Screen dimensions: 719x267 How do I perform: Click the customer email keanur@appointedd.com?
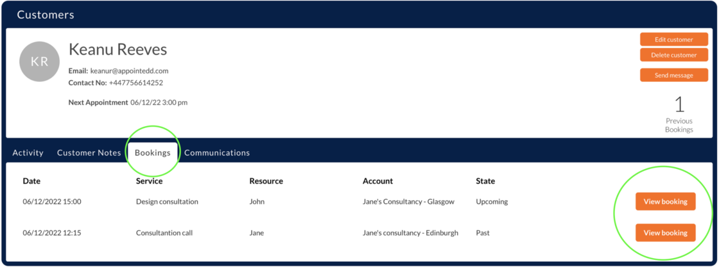point(129,71)
